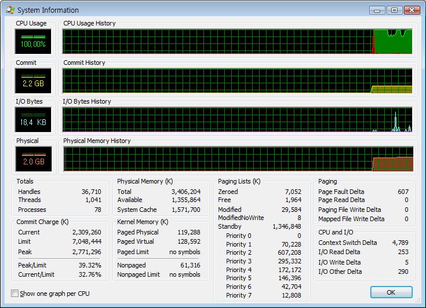Click the Nonpaged Limit label
426x308 pixels.
pyautogui.click(x=139, y=274)
